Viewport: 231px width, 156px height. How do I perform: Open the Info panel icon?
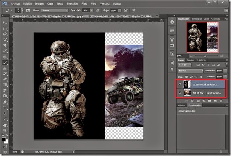click(172, 22)
